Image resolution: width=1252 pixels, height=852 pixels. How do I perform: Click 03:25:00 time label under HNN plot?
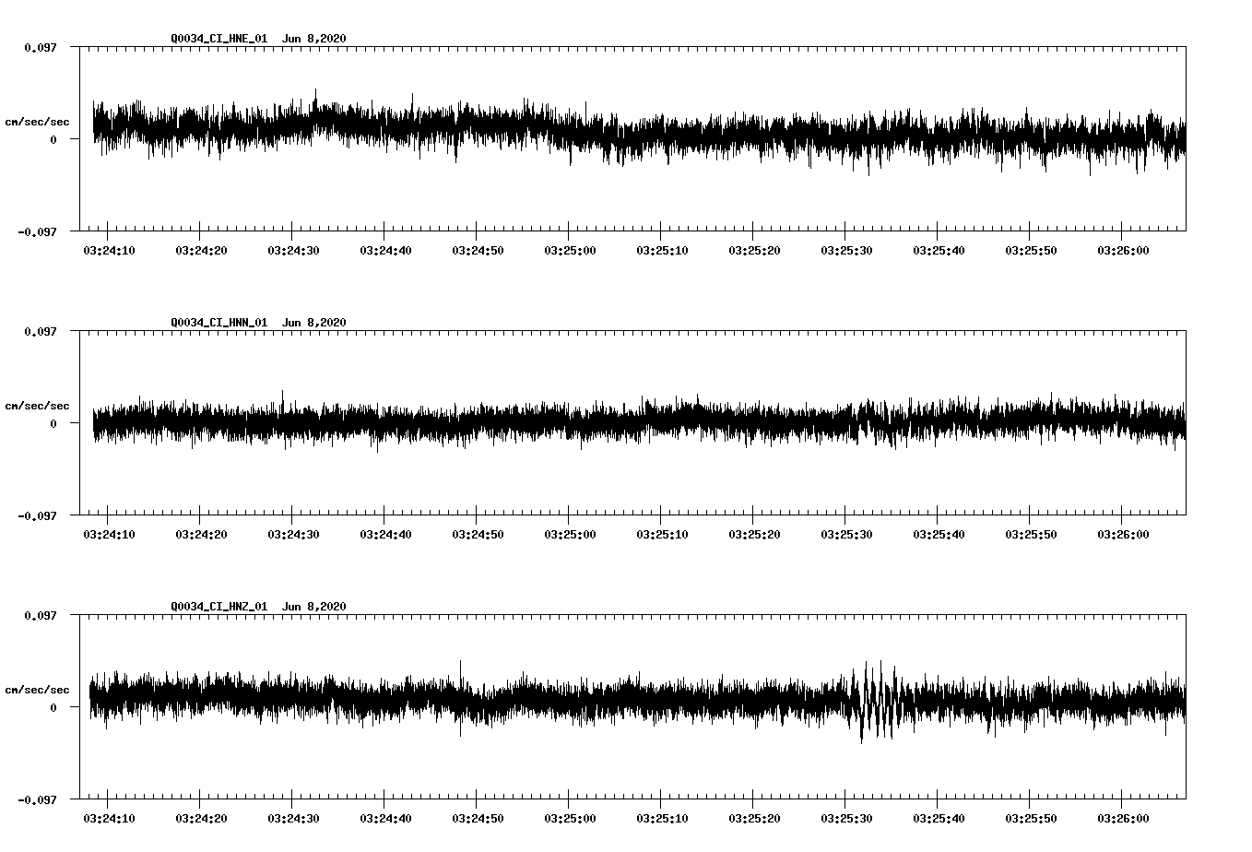[x=570, y=535]
